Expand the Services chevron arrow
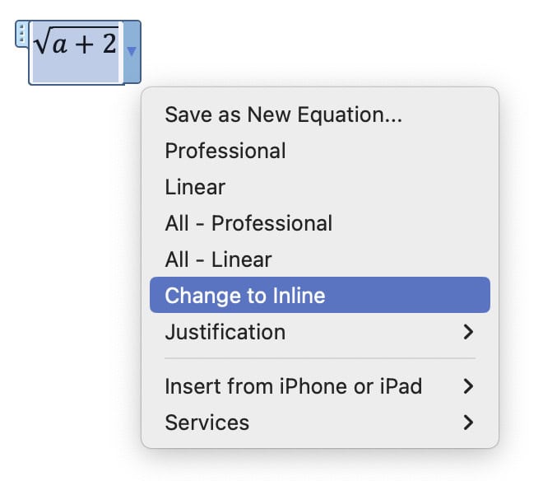The height and width of the screenshot is (481, 543). point(468,423)
